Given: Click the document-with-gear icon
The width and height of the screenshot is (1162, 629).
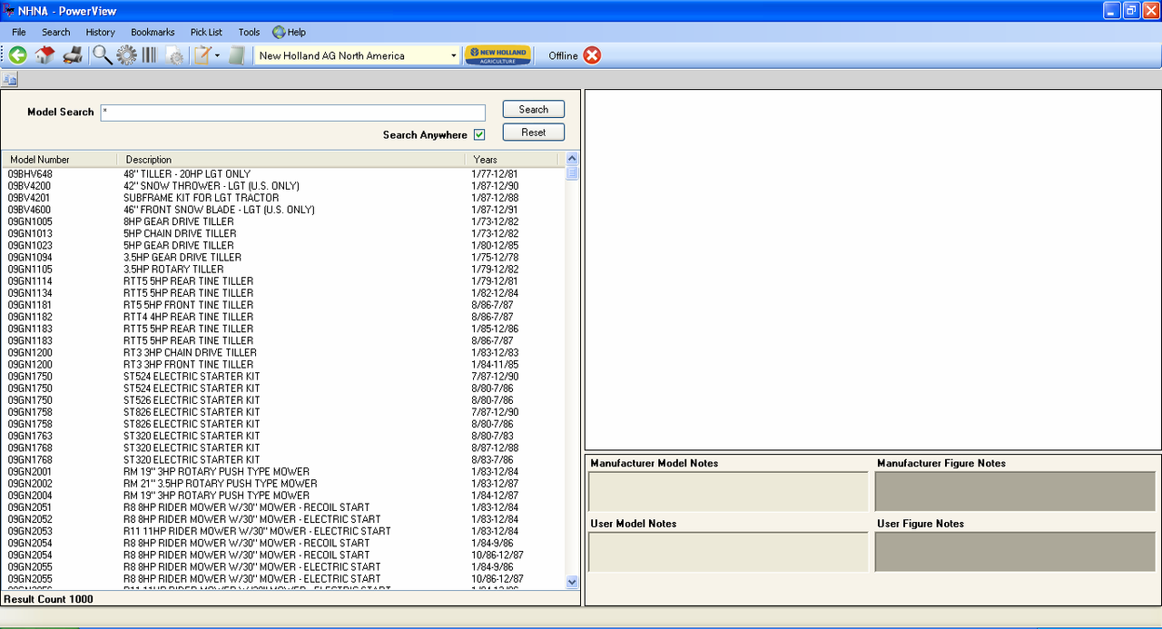Looking at the screenshot, I should tap(174, 55).
